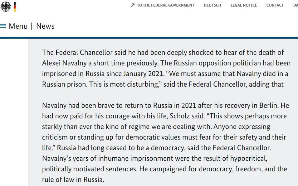Open the To The Federal Government link

point(165,5)
